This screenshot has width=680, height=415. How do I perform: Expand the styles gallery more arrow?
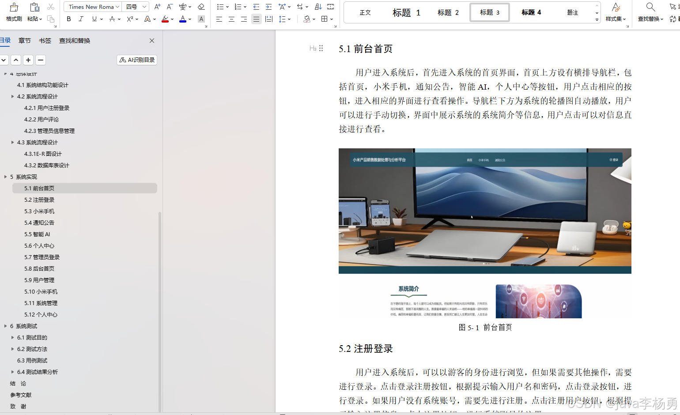597,19
